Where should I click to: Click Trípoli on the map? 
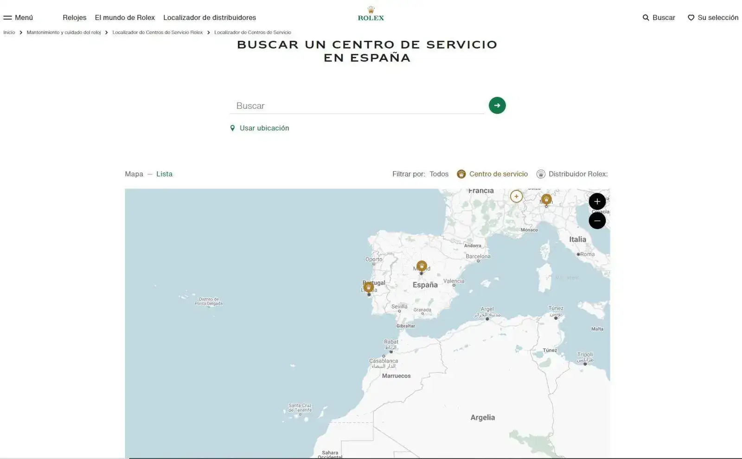pos(585,354)
